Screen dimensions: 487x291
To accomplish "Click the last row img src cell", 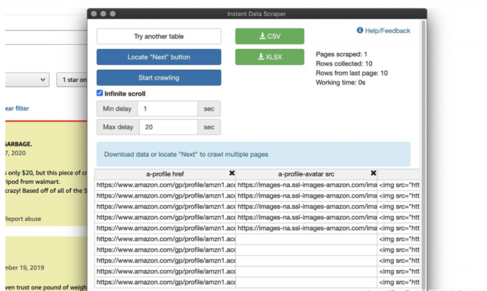I will (x=399, y=283).
